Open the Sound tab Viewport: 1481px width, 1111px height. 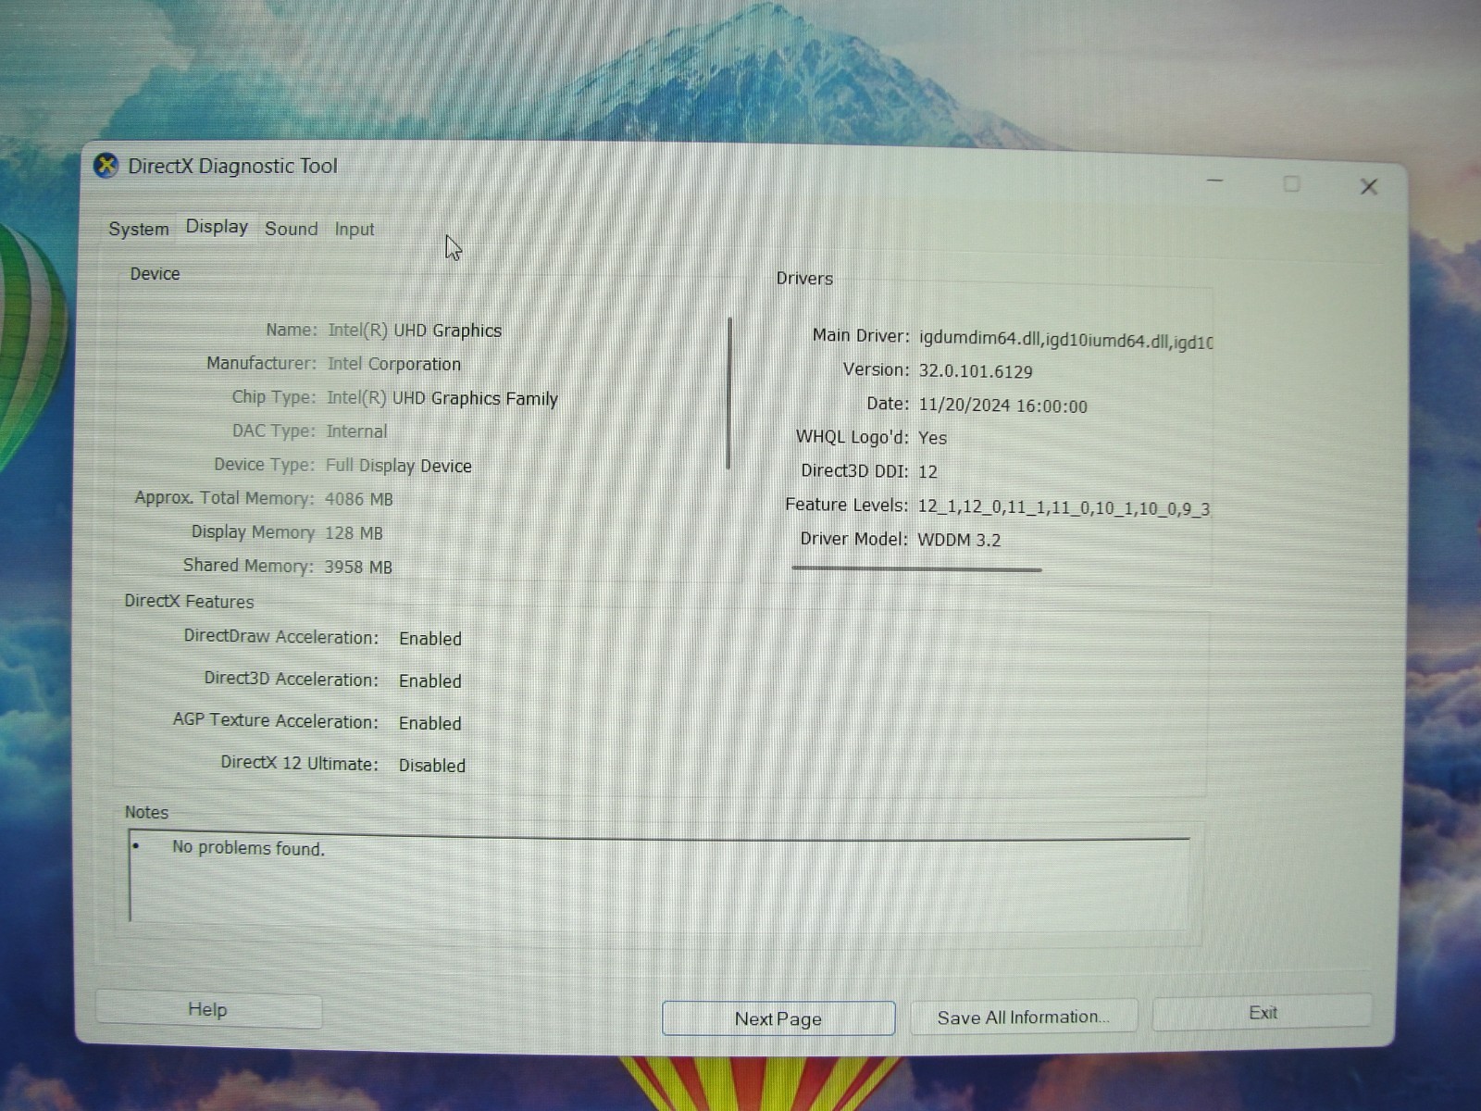point(291,229)
